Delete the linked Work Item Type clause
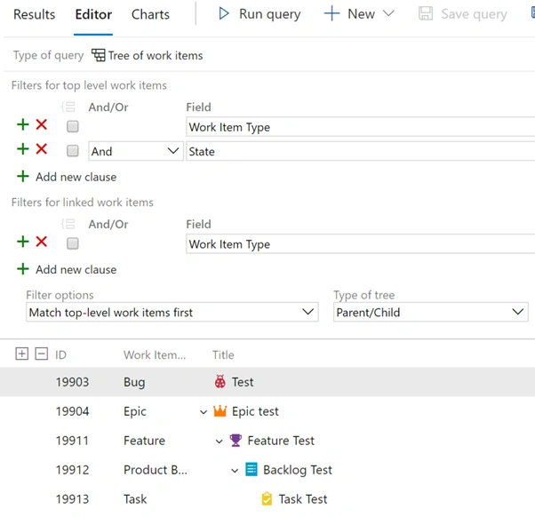 (x=41, y=242)
